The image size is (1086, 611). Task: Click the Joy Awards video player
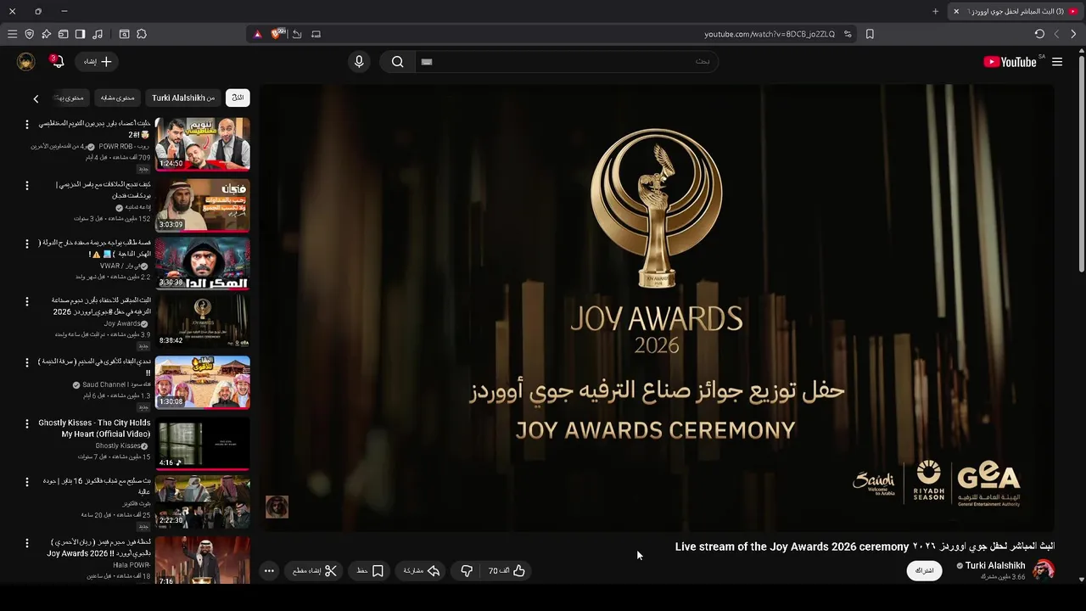657,308
